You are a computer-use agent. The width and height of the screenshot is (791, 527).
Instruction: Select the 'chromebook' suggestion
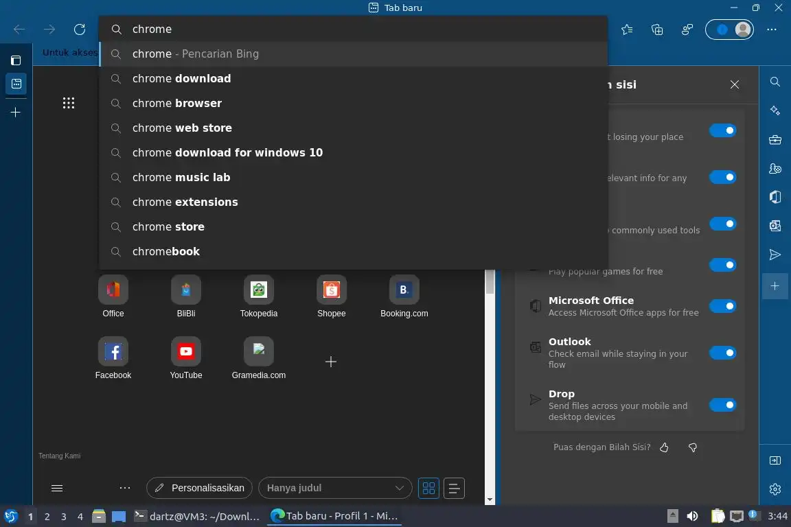pos(354,252)
